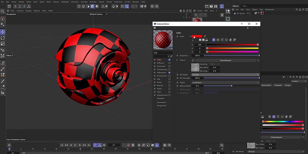The width and height of the screenshot is (308, 154).
Task: Toggle the loop playback icon
Action: [95, 145]
